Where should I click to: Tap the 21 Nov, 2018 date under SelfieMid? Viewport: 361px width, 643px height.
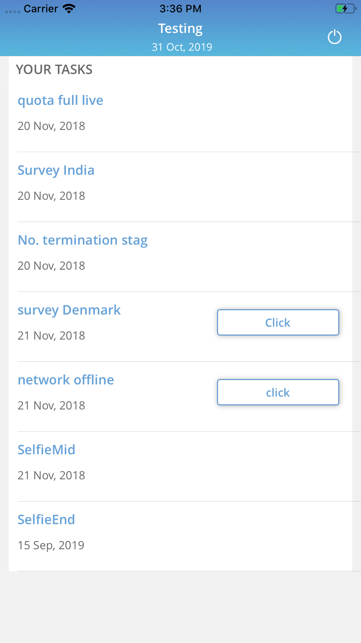pyautogui.click(x=51, y=475)
